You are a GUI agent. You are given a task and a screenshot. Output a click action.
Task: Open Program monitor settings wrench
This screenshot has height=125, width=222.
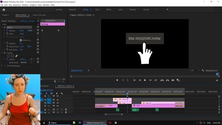[203, 70]
